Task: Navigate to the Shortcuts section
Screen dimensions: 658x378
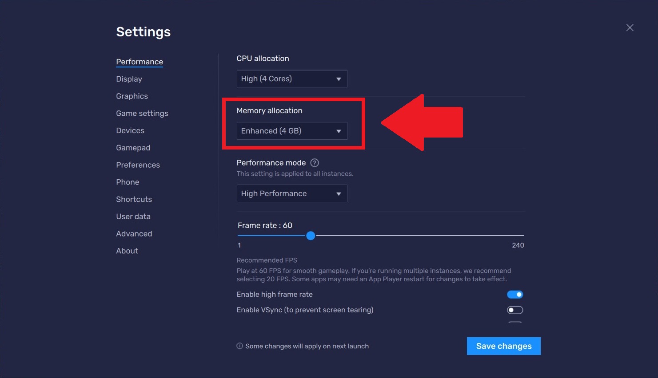Action: pyautogui.click(x=134, y=199)
